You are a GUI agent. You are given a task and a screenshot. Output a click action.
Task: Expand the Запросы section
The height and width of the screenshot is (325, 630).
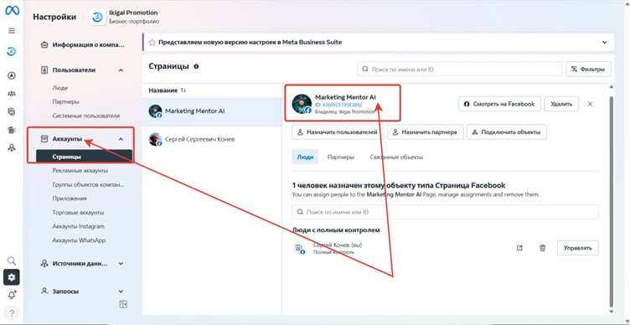[x=121, y=291]
